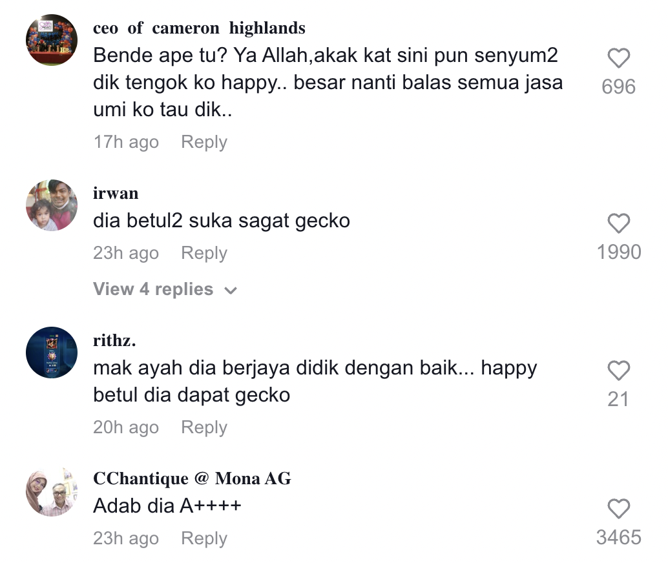The height and width of the screenshot is (563, 668).
Task: Like the ceo of cameron highlands comment
Action: pos(618,59)
